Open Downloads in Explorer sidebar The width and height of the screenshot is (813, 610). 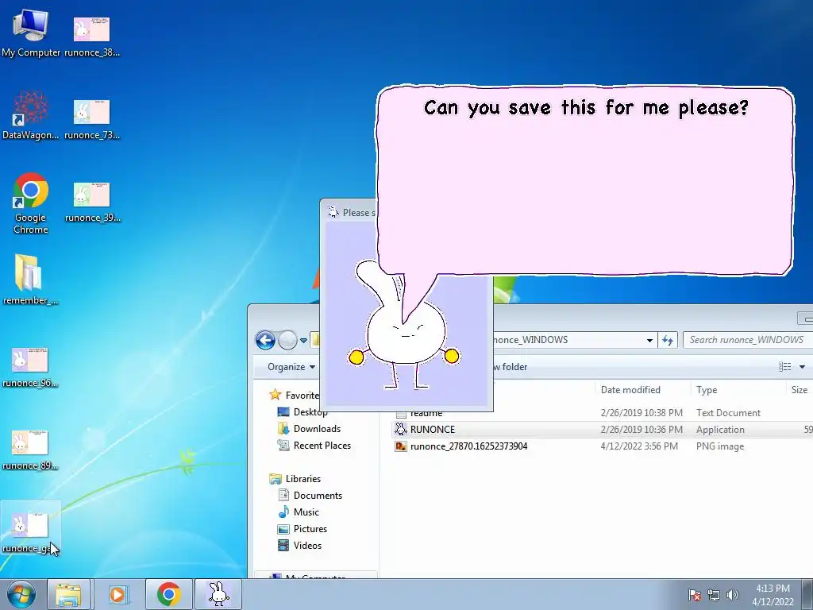point(309,428)
